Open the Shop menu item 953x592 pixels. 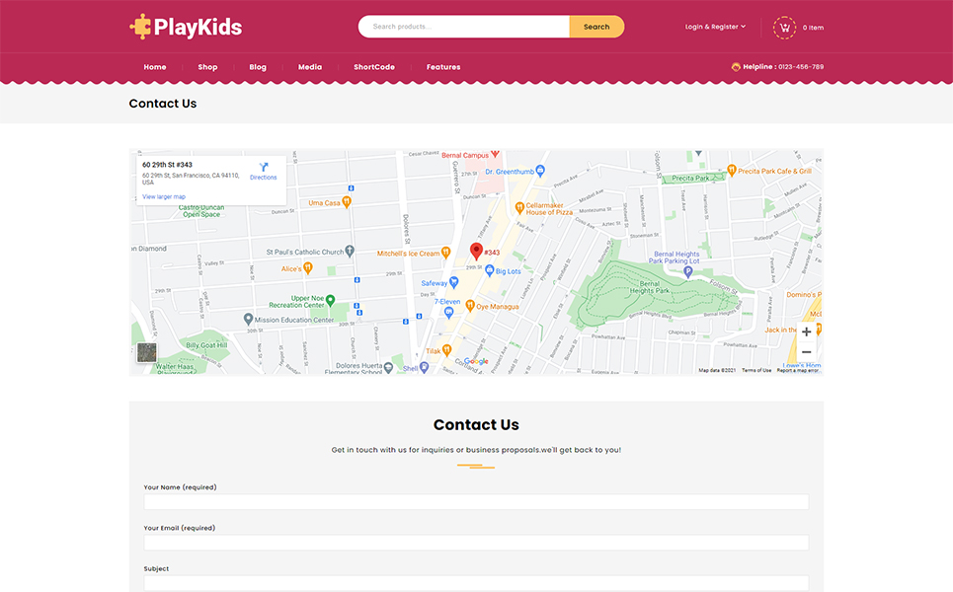(207, 67)
